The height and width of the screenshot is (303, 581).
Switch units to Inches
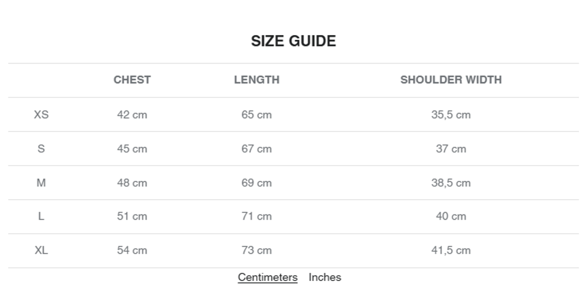pos(325,277)
